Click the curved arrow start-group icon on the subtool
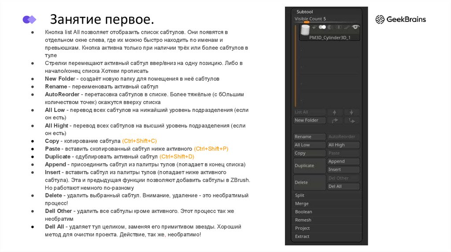The width and height of the screenshot is (451, 252). 314,27
